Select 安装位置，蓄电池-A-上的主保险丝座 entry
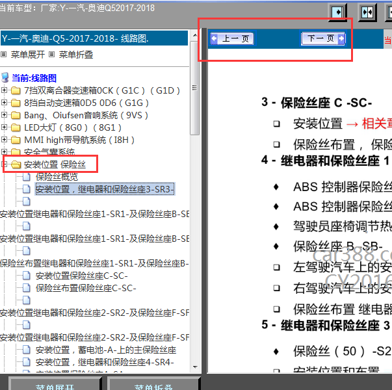 click(x=105, y=350)
